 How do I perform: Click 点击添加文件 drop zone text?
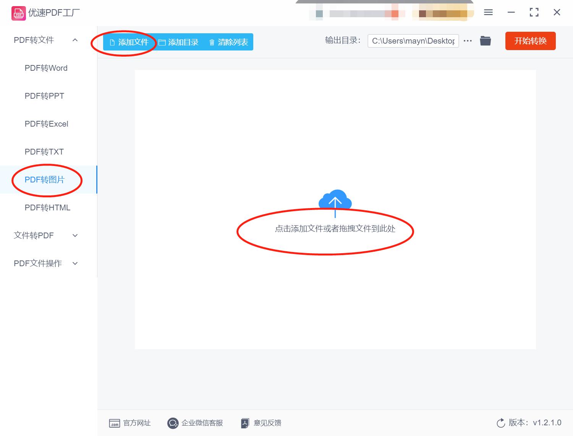coord(335,229)
